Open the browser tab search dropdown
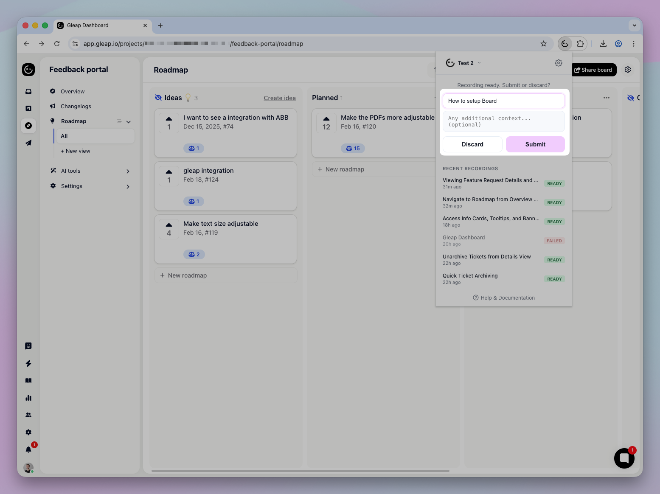This screenshot has width=660, height=494. (x=634, y=25)
